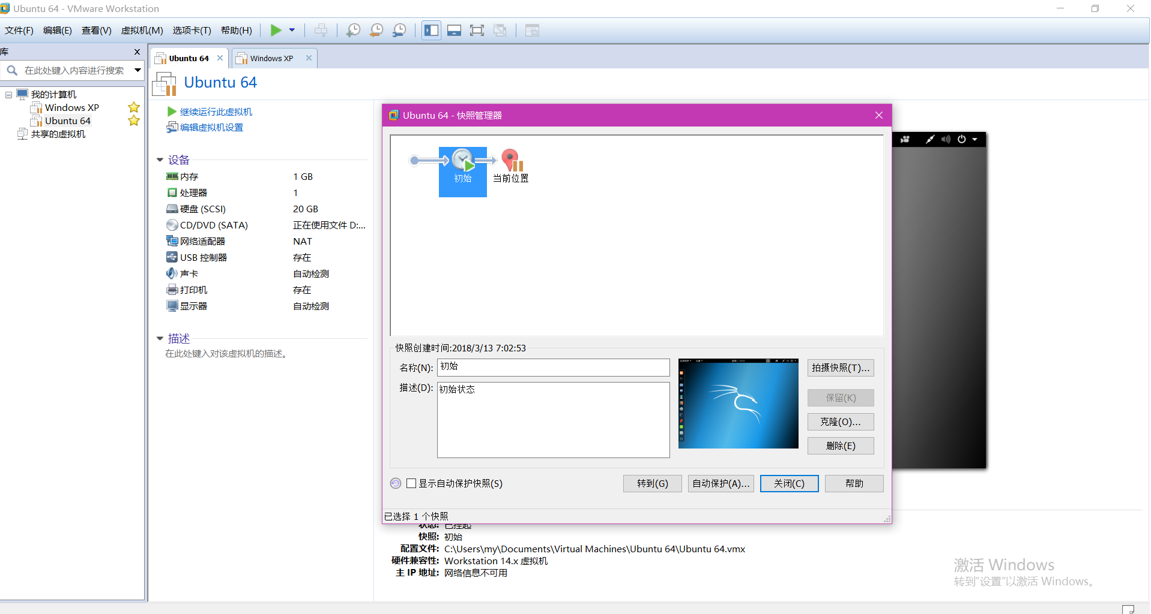Close the library (库) side panel
Screen dimensions: 1151x614
[137, 52]
